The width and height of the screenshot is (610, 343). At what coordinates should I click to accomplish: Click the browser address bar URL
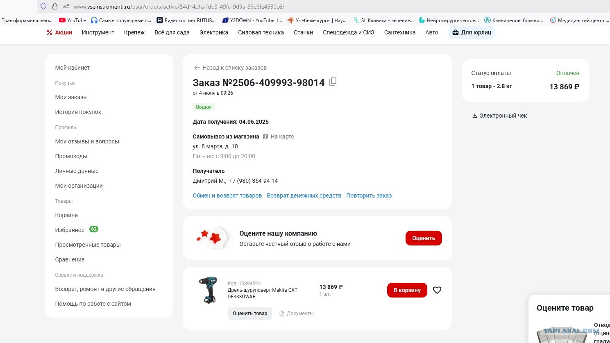point(179,7)
